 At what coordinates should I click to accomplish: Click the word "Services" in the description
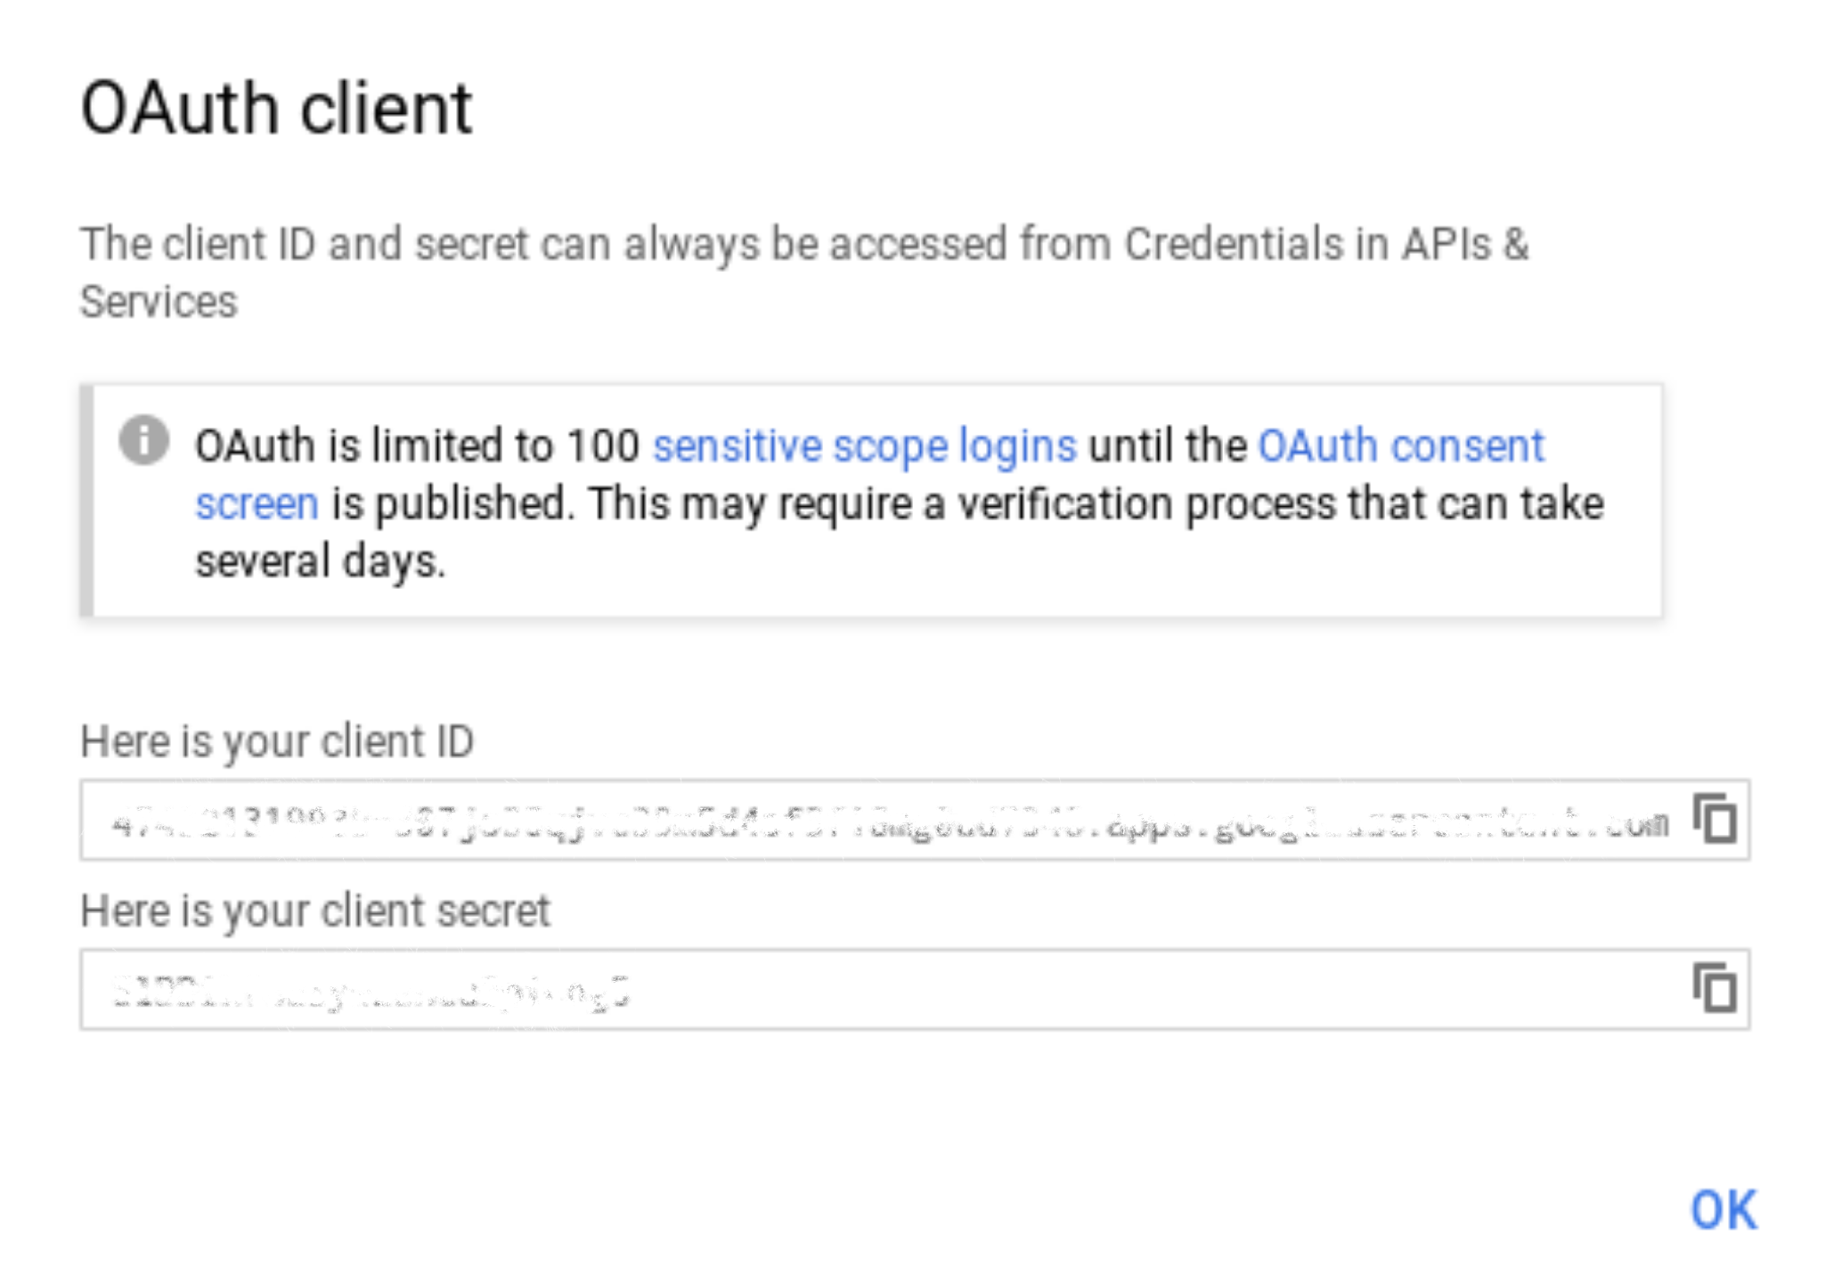tap(159, 302)
